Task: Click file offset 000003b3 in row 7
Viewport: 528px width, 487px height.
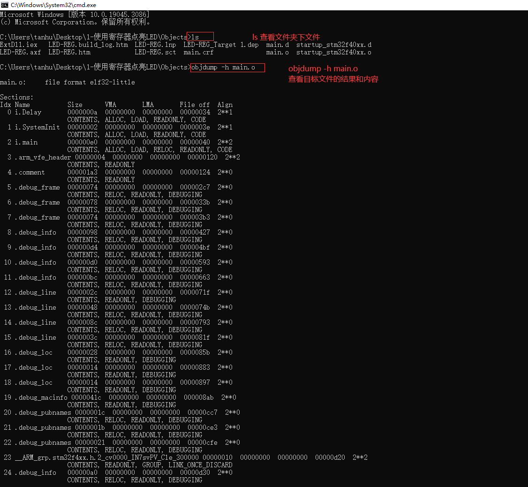Action: pos(195,217)
